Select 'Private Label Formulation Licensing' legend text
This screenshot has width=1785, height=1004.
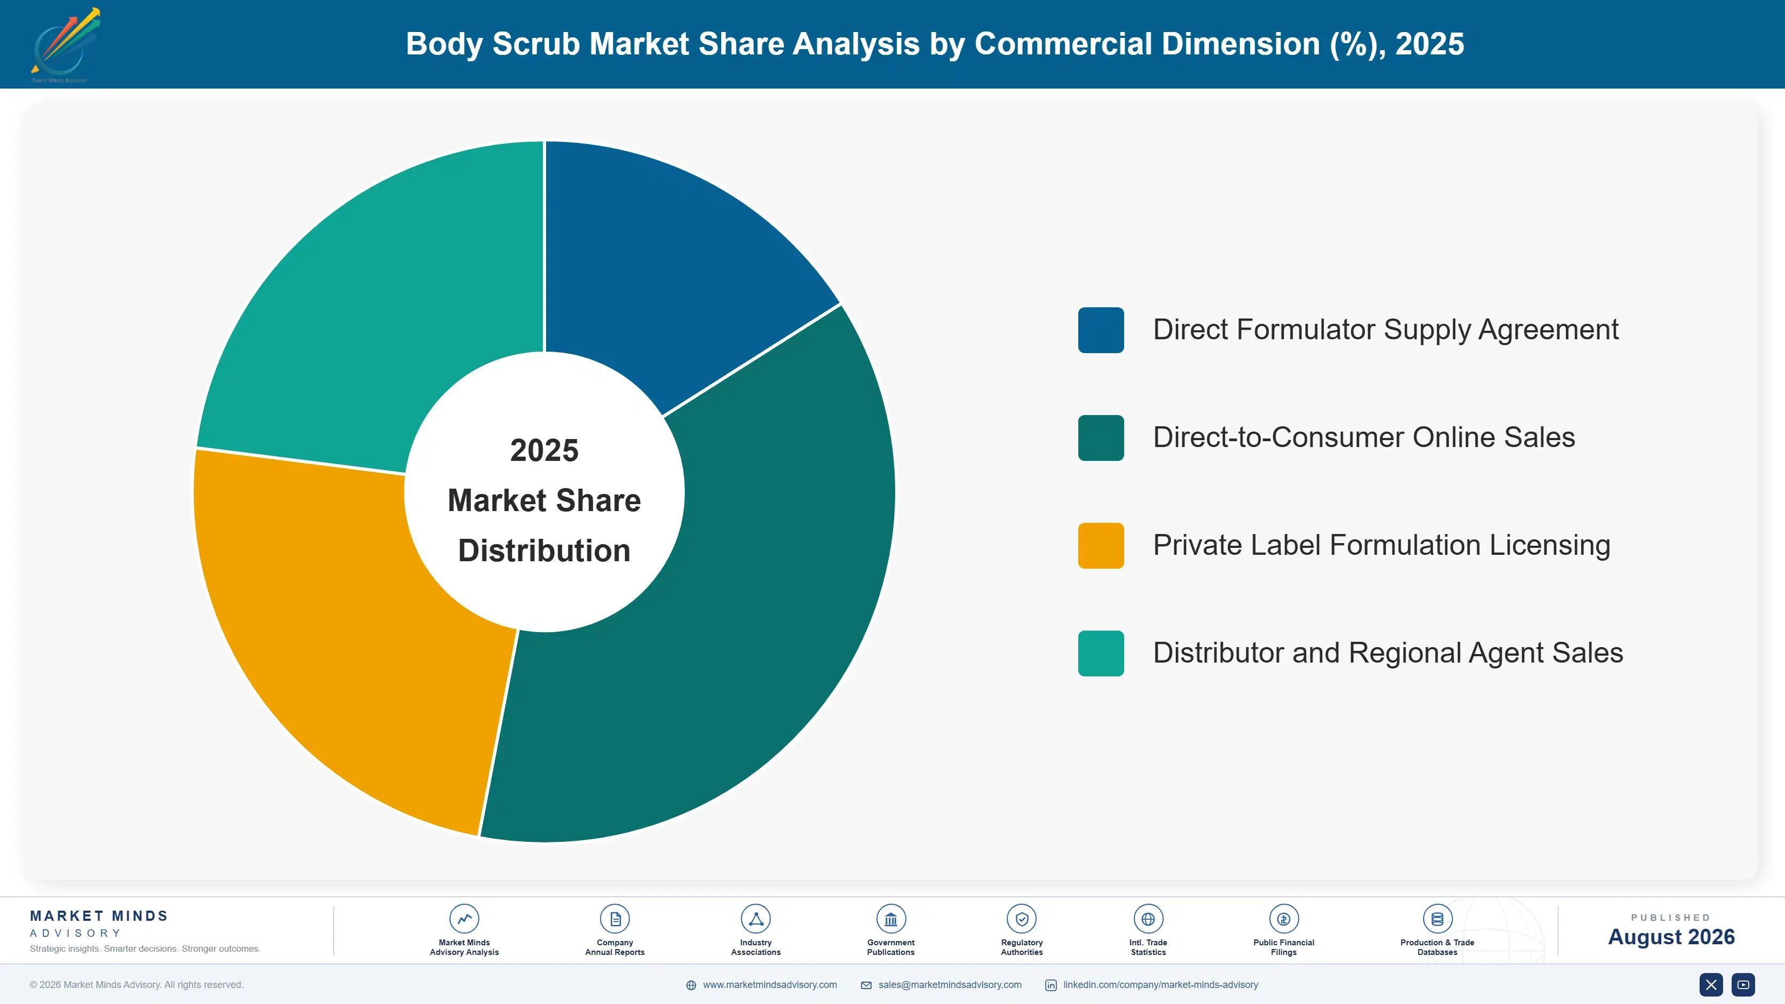coord(1381,546)
